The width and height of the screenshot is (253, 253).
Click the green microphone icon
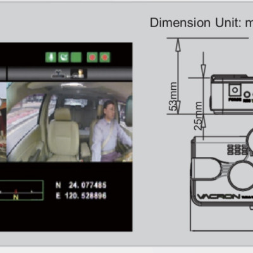51,58
